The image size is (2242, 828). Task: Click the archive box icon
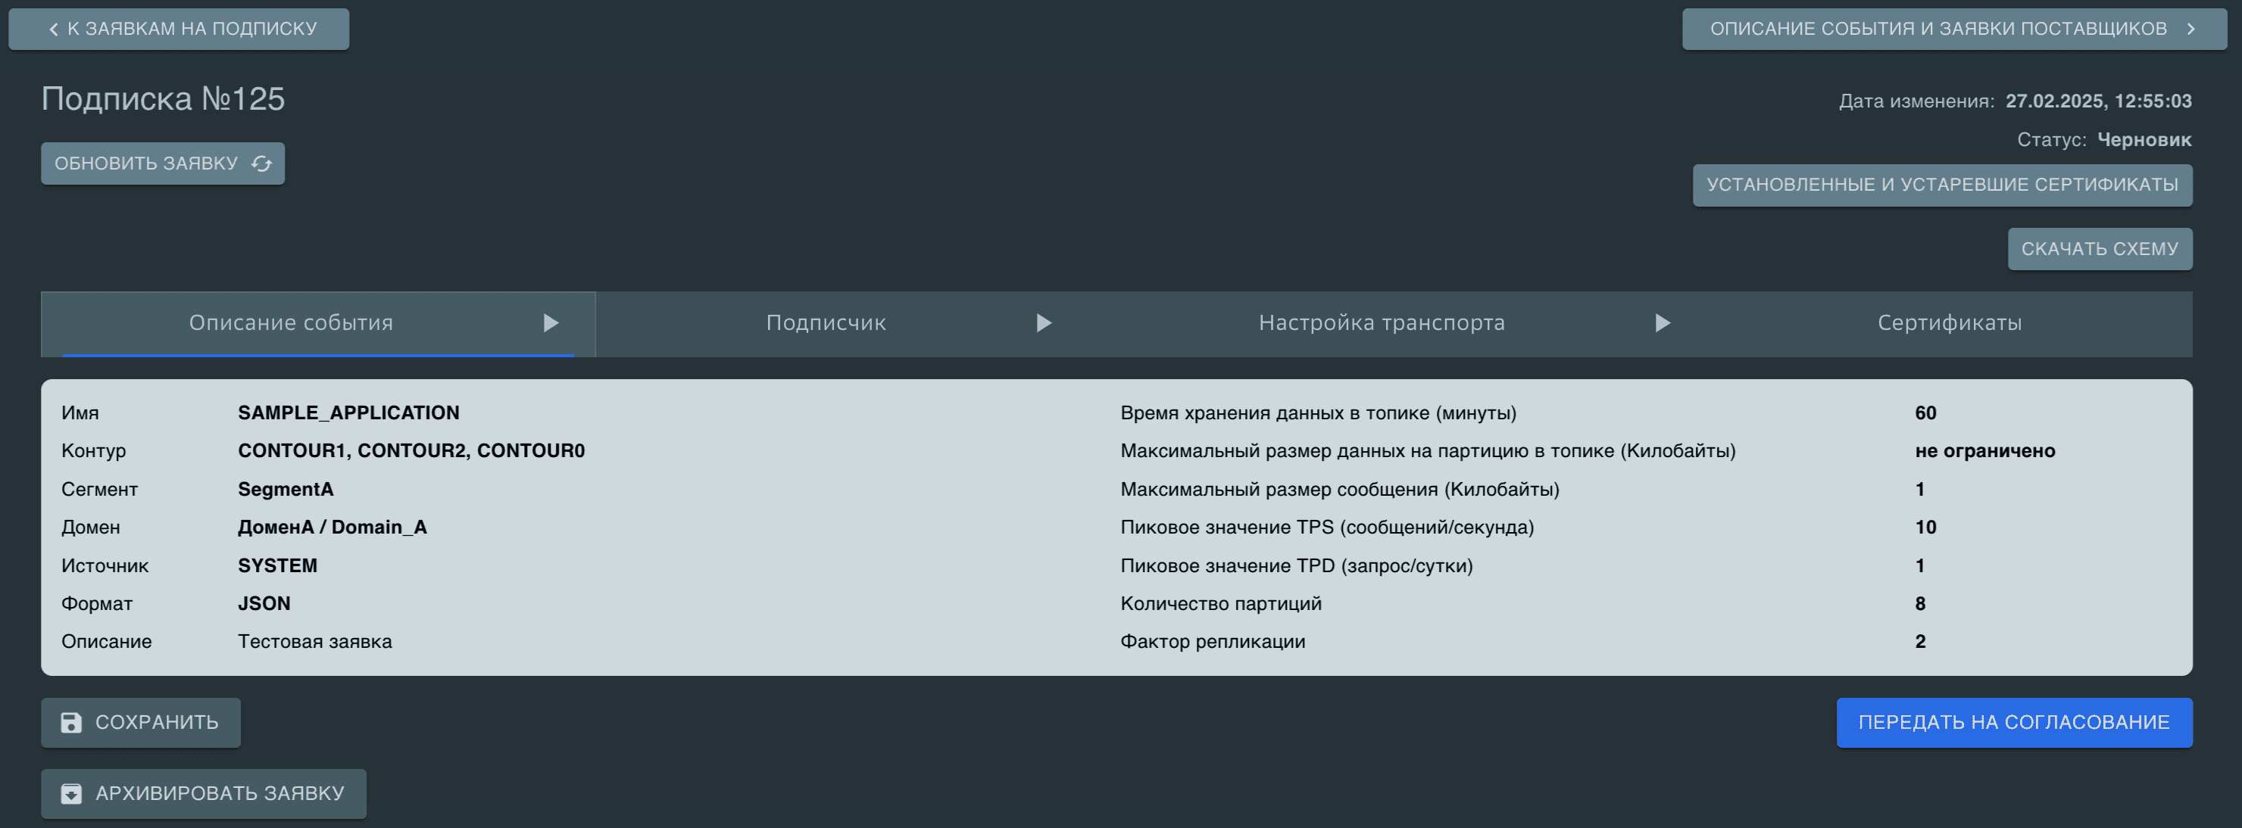coord(71,793)
